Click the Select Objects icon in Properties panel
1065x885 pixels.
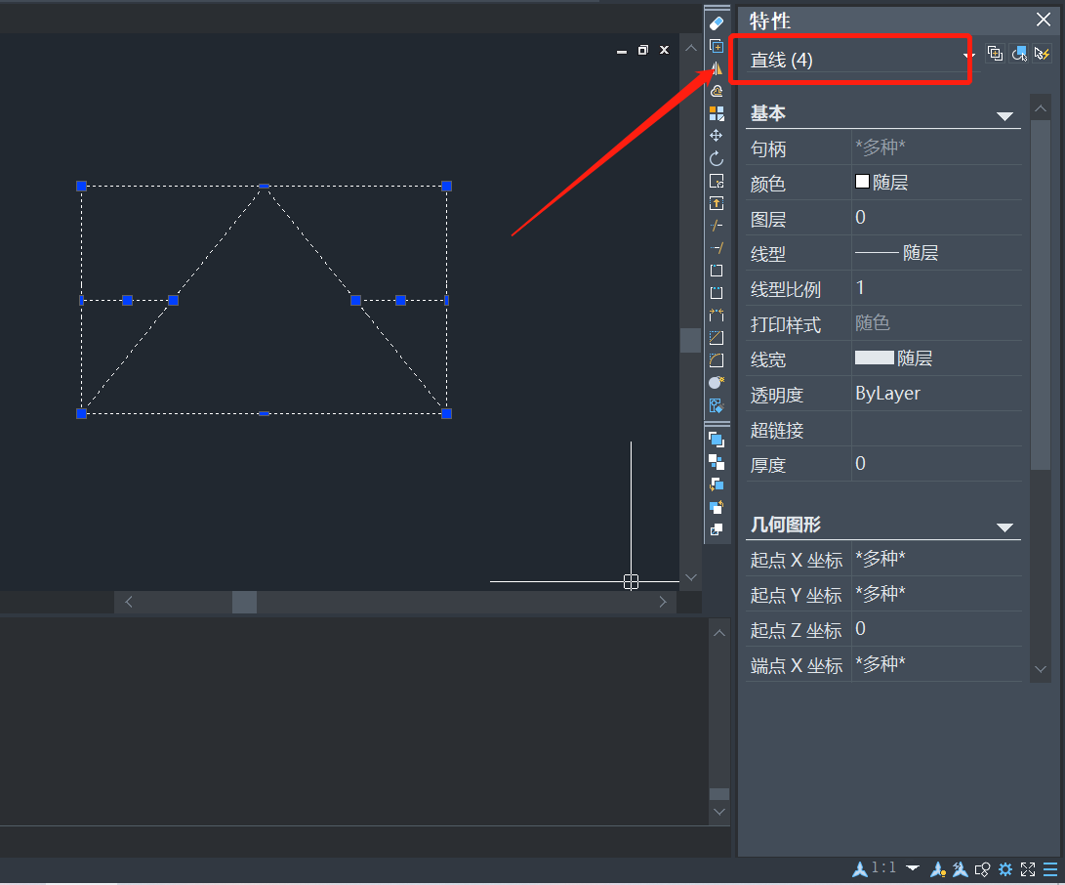click(x=1019, y=53)
